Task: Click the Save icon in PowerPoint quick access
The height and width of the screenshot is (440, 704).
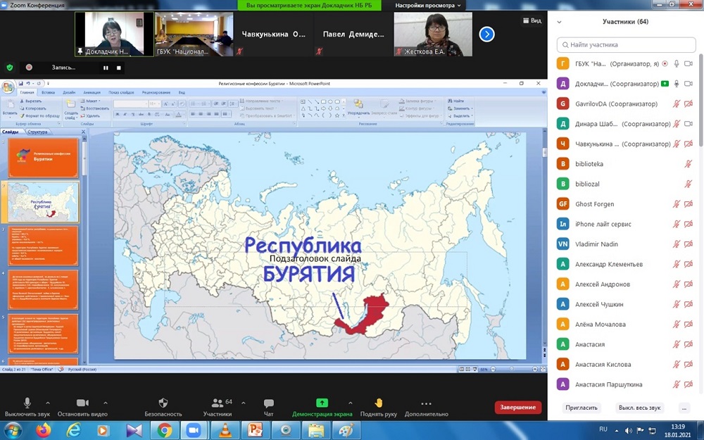Action: point(21,83)
